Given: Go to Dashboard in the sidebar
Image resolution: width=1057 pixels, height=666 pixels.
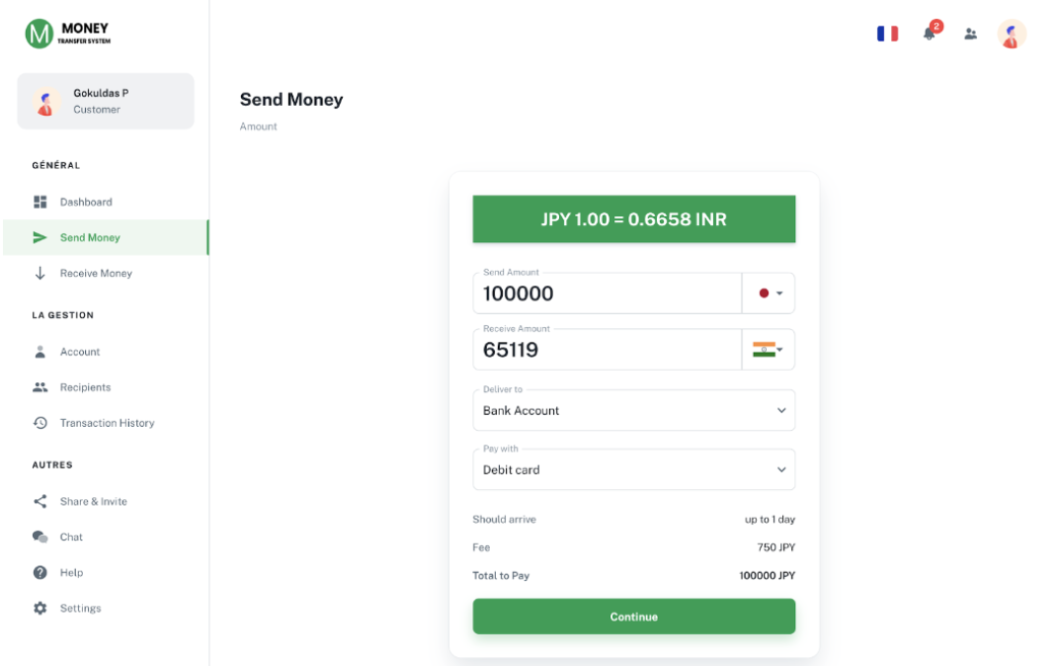Looking at the screenshot, I should 86,202.
